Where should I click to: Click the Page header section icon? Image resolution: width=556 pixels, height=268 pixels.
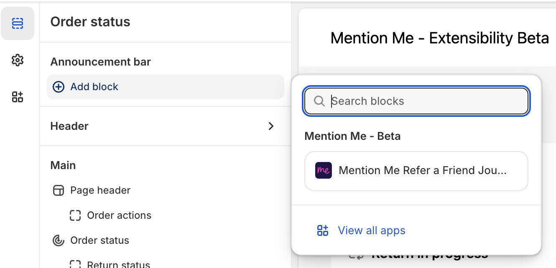pyautogui.click(x=58, y=190)
